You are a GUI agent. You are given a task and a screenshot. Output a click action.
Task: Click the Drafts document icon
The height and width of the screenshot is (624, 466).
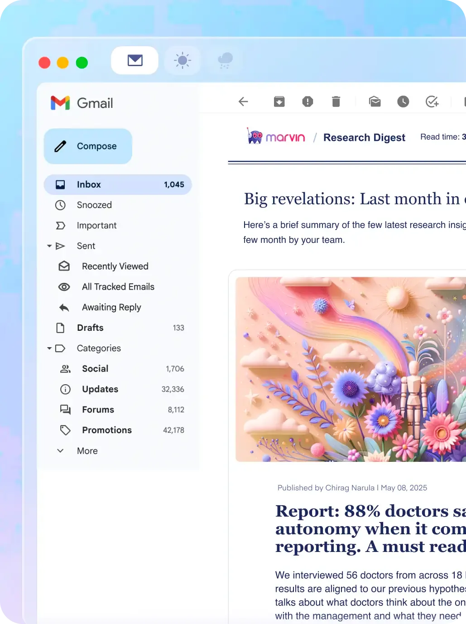pyautogui.click(x=60, y=328)
